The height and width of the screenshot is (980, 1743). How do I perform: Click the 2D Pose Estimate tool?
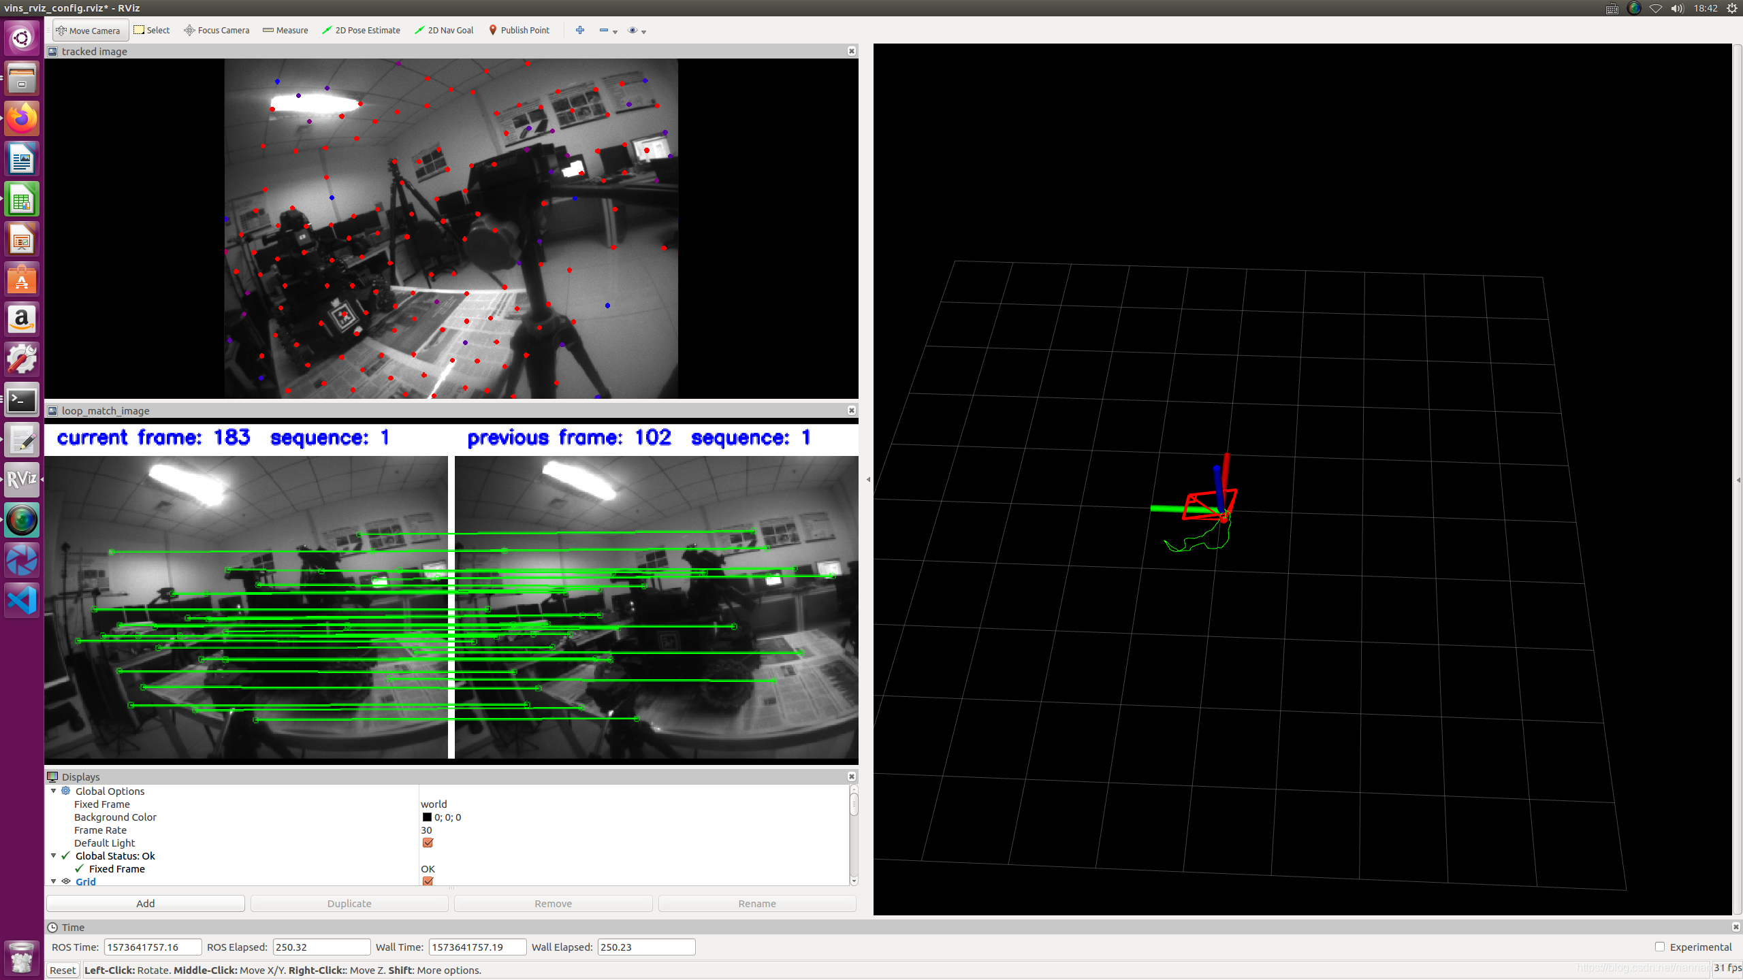[361, 31]
